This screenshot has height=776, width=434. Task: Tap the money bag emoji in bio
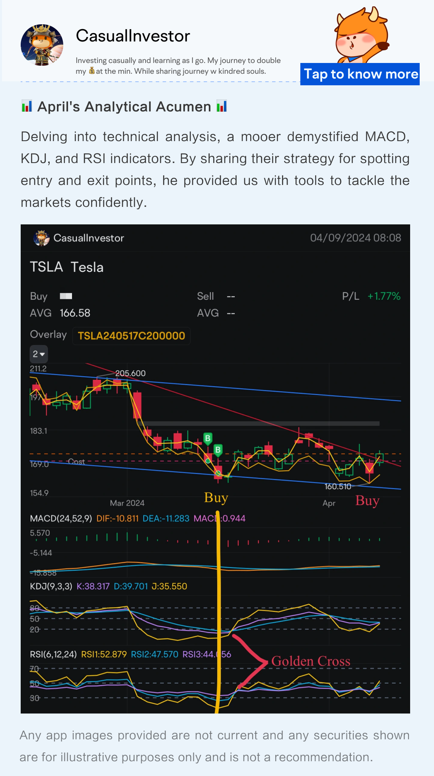pyautogui.click(x=92, y=71)
